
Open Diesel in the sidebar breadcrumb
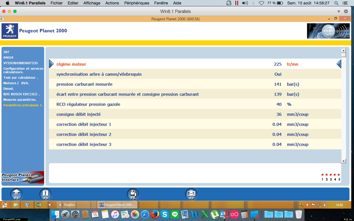pyautogui.click(x=9, y=89)
